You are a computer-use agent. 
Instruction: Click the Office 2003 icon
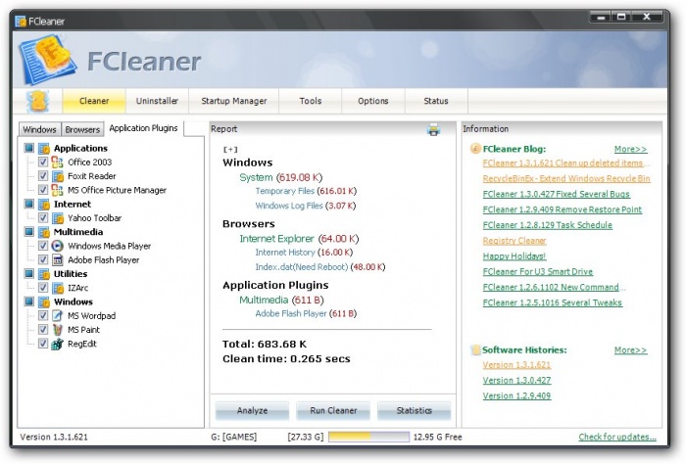[x=57, y=162]
